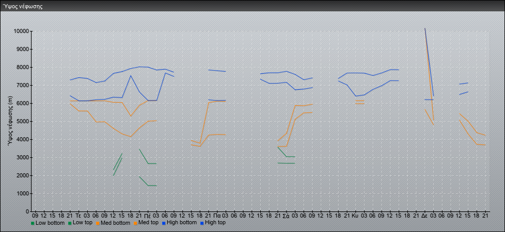Click the "Τε" day label on the x-axis

(x=78, y=216)
